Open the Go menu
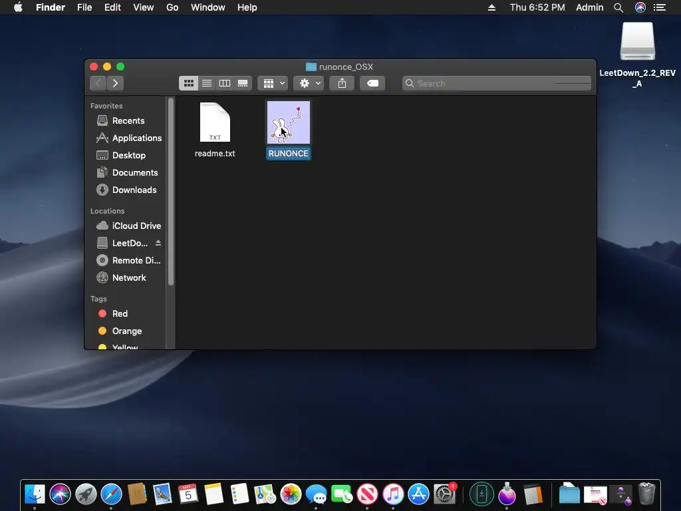The height and width of the screenshot is (511, 681). 172,7
